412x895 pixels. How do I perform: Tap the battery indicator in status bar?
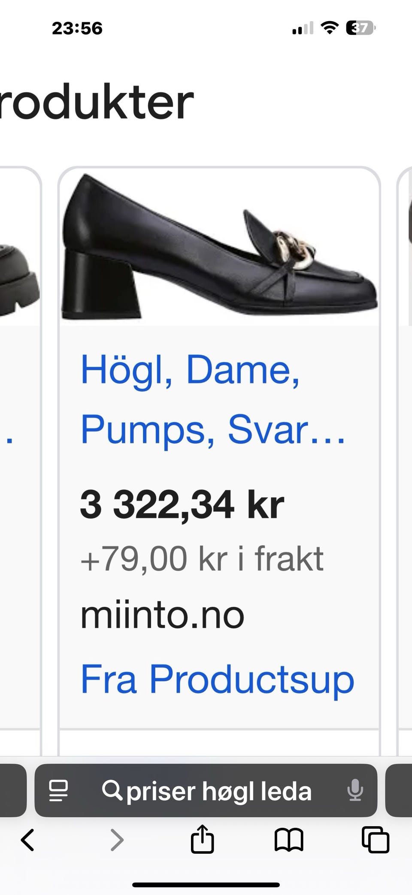(361, 28)
